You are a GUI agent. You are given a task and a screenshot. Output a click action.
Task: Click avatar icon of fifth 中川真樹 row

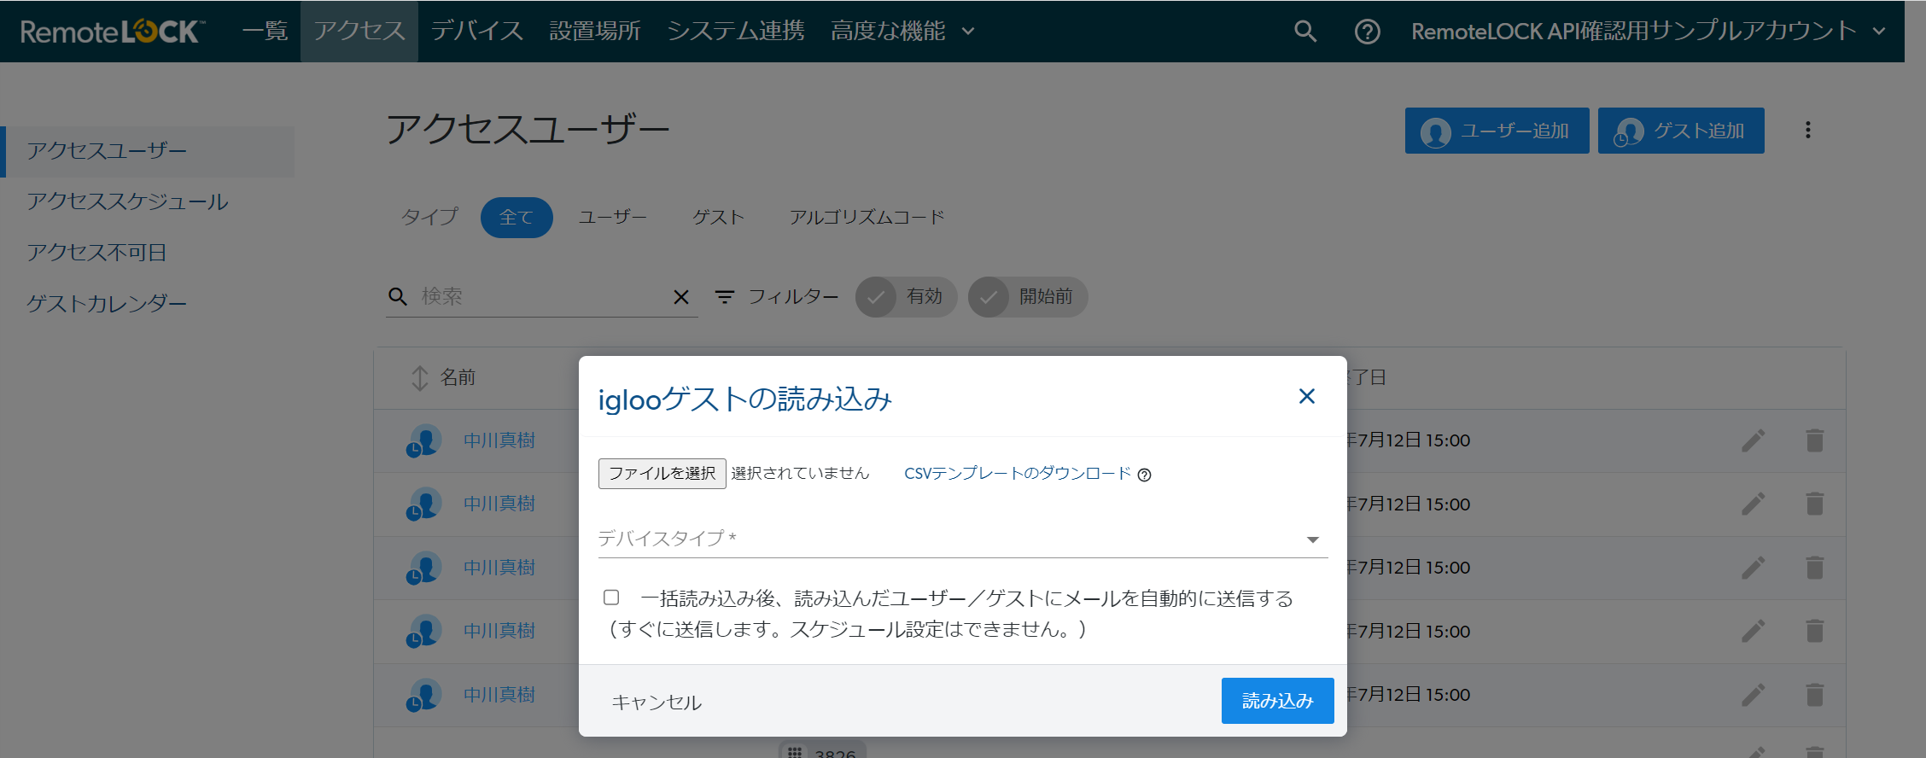(x=423, y=695)
